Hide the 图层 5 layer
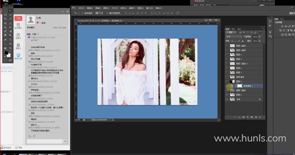This screenshot has height=155, width=295. coord(227,95)
